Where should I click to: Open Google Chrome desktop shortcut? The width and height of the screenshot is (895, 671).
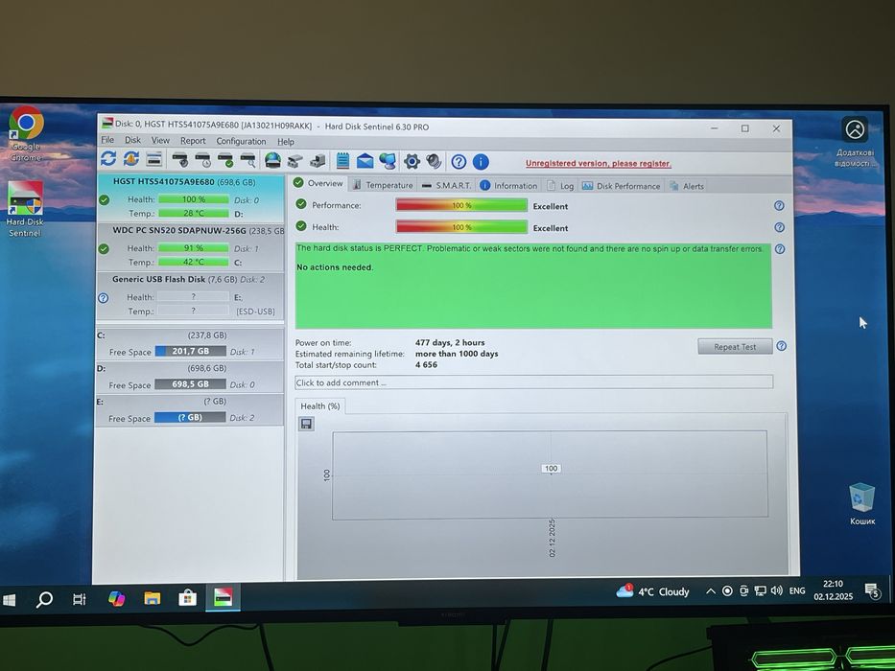[26, 133]
